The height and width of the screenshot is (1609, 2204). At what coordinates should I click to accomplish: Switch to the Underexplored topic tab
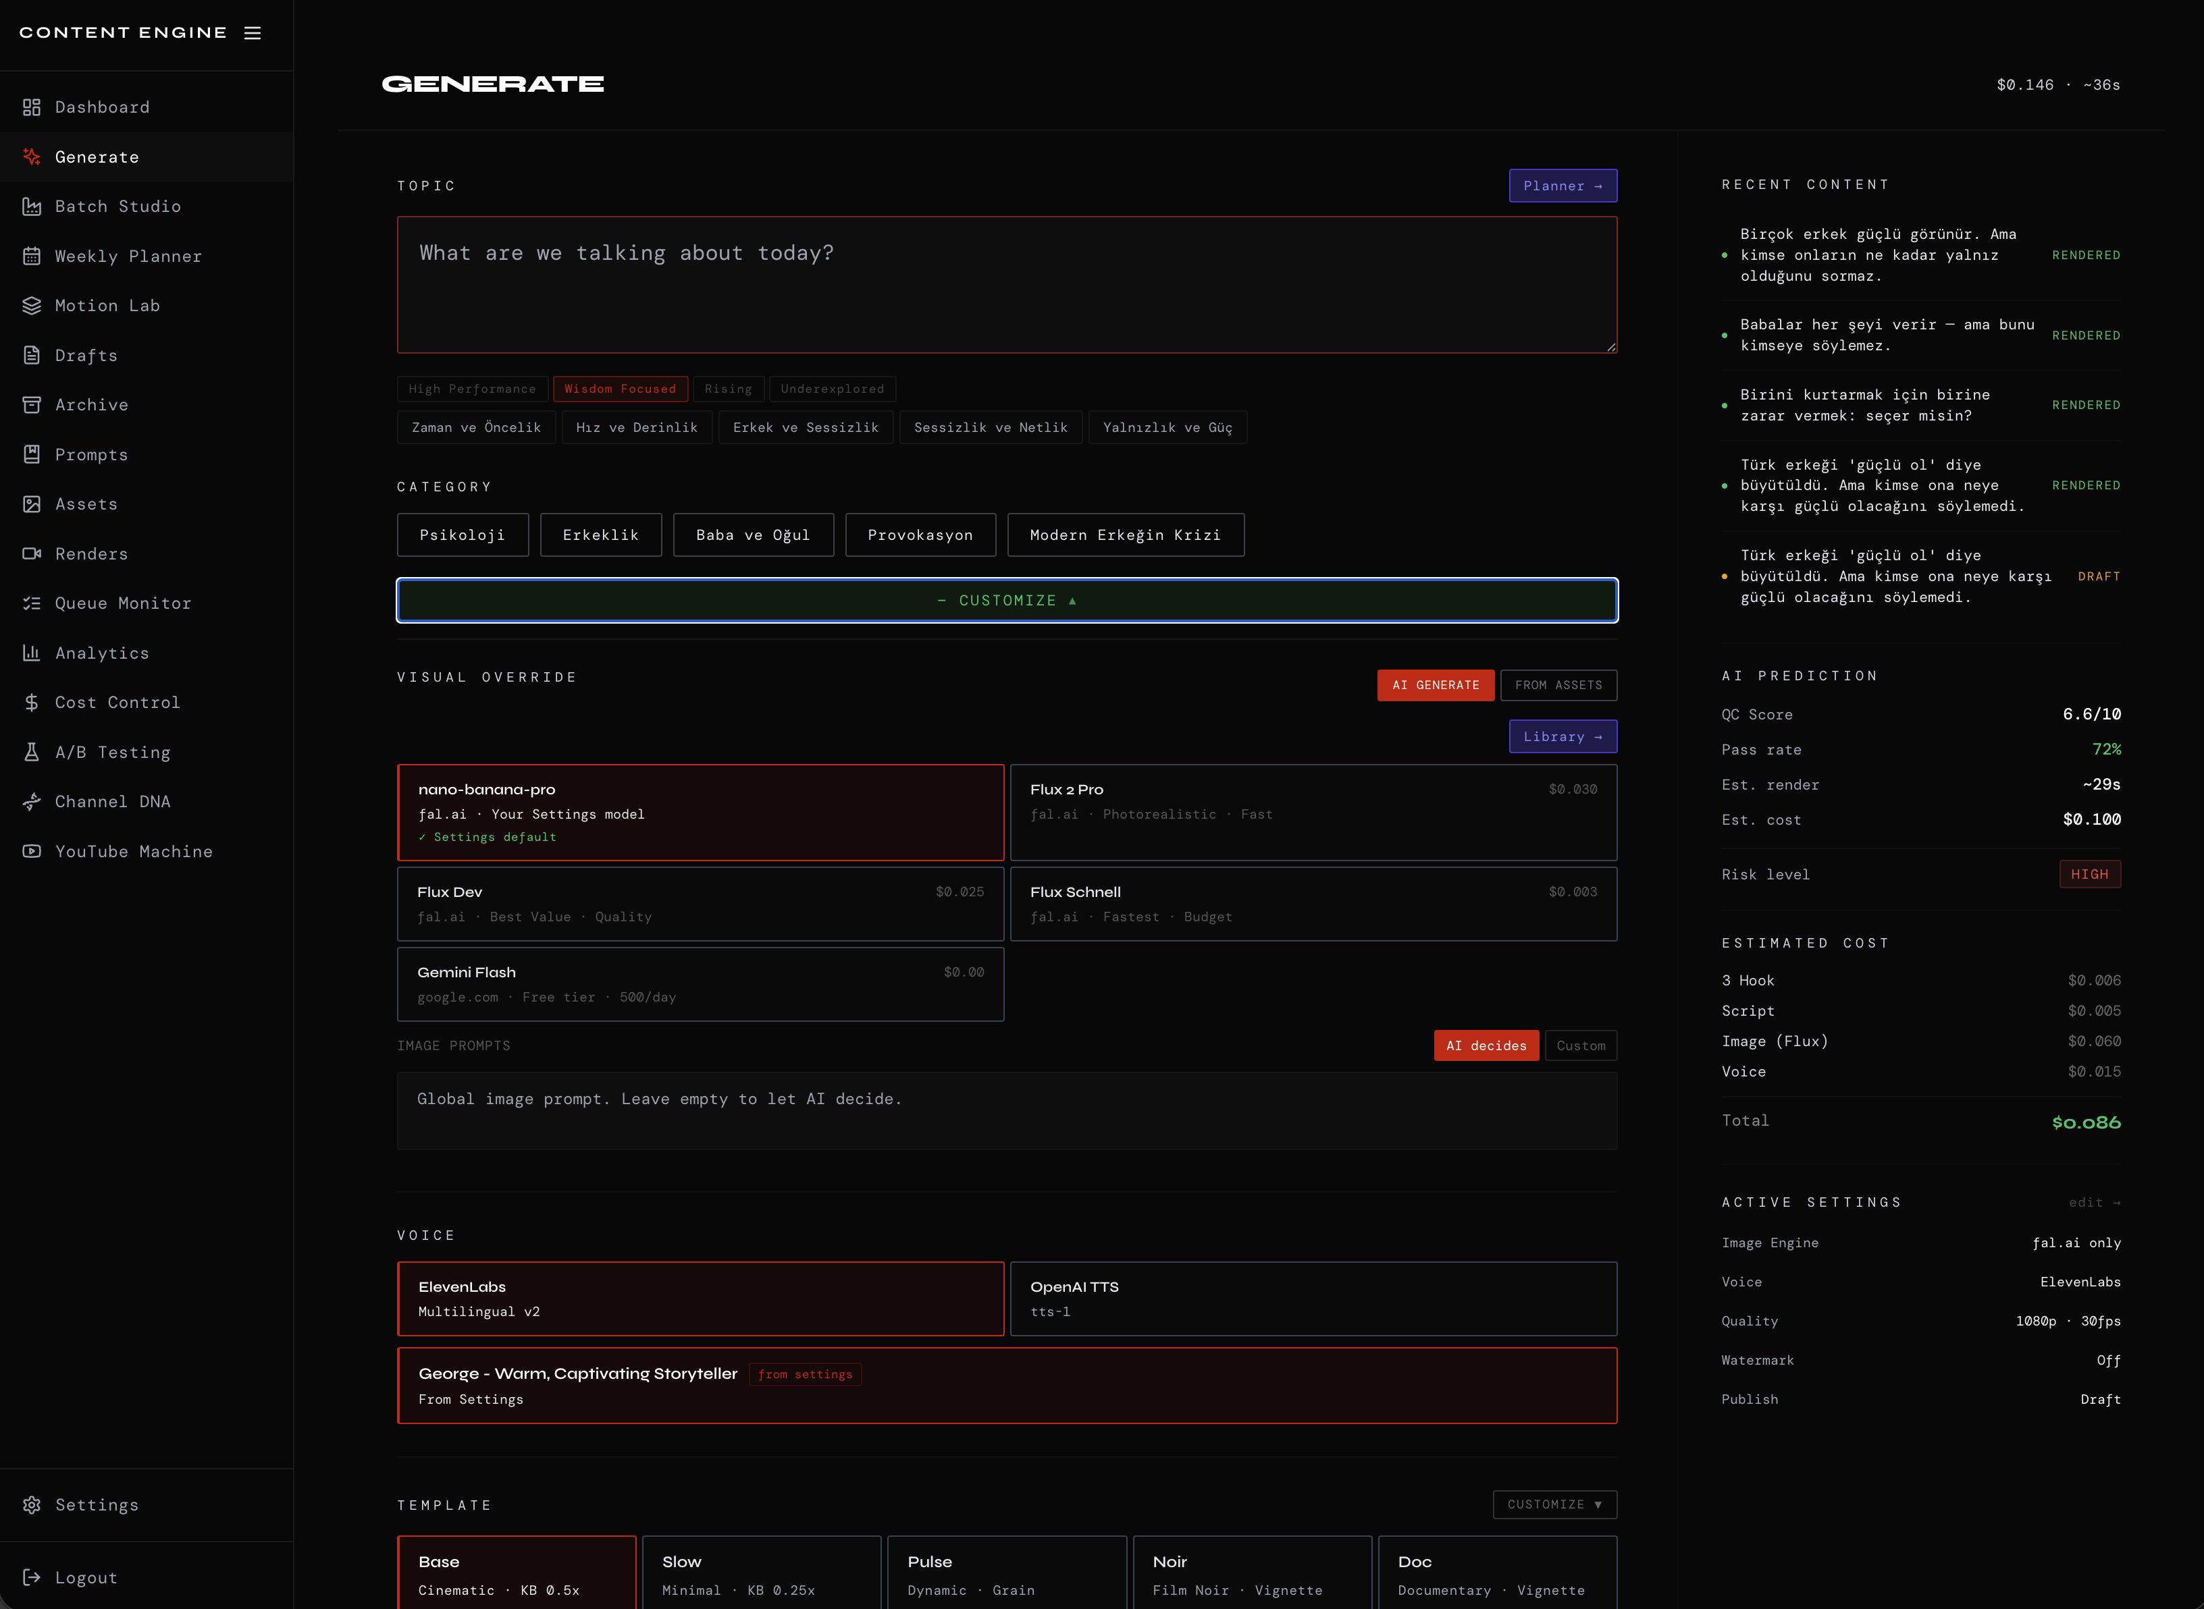pos(831,389)
